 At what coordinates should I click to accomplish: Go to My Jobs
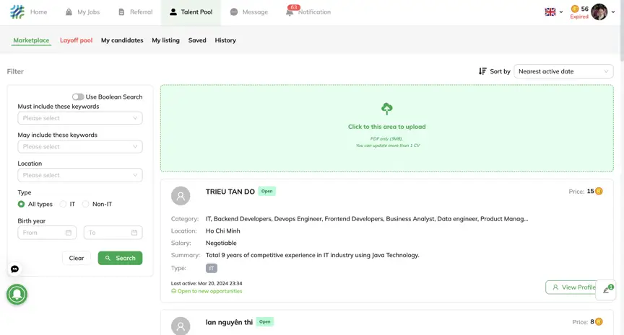click(x=82, y=12)
